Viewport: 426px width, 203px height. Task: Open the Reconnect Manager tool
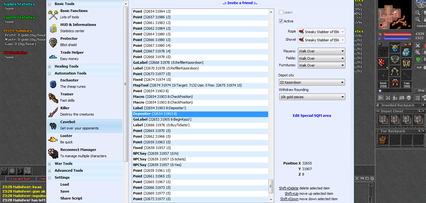78,150
